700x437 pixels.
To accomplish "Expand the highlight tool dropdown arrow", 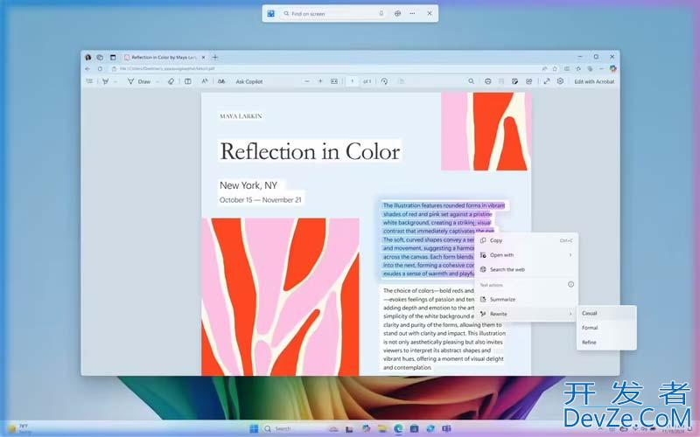I will point(115,81).
